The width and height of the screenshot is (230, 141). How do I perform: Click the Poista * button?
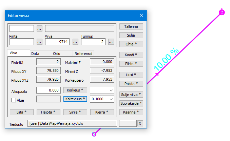[131, 83]
